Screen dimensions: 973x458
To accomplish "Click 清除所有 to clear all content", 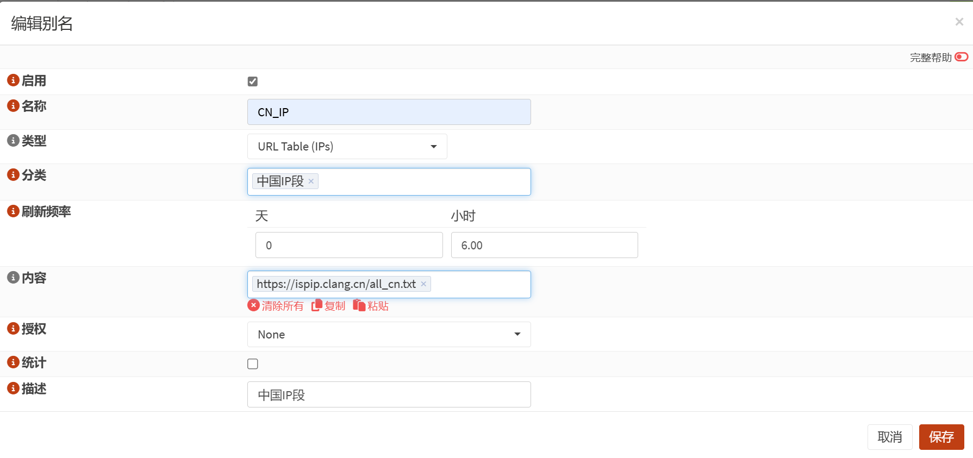I will pyautogui.click(x=276, y=306).
